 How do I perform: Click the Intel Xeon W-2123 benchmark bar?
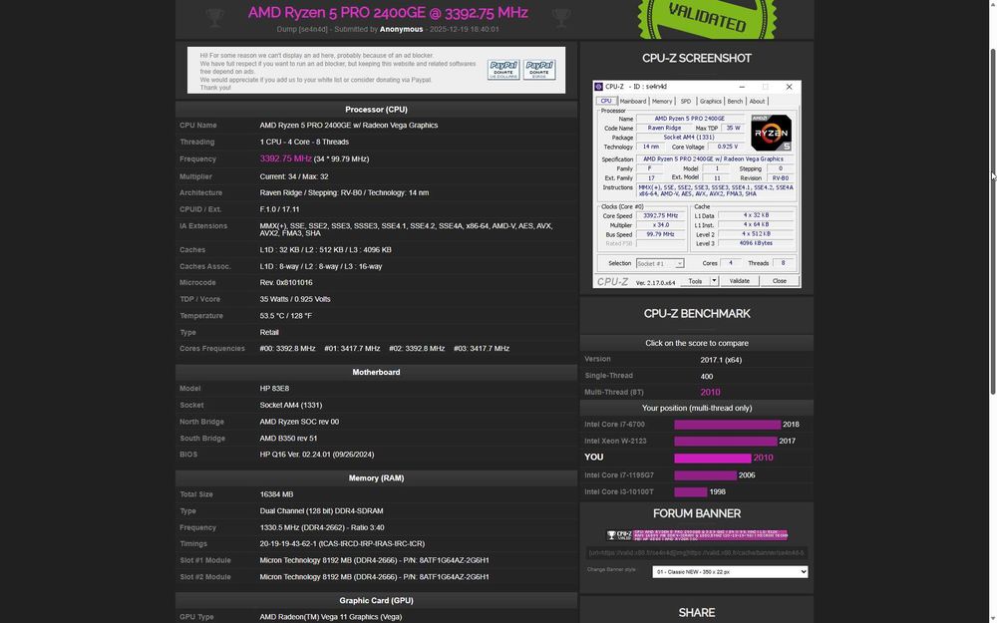click(x=726, y=442)
